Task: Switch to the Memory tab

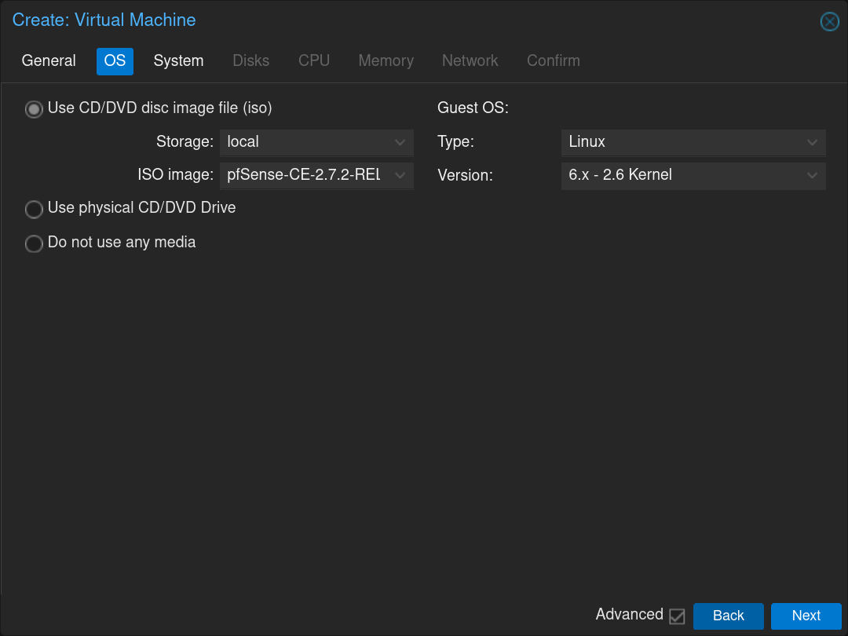Action: coord(386,60)
